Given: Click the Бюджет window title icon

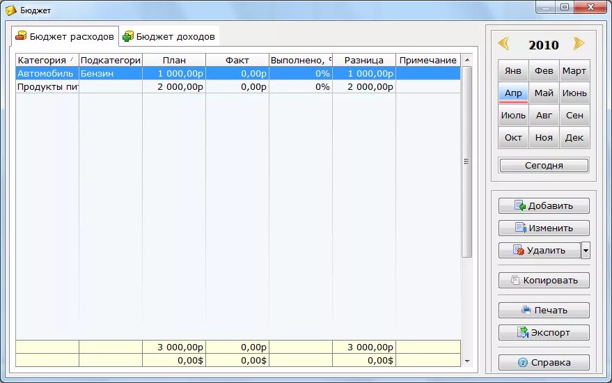Looking at the screenshot, I should (11, 10).
